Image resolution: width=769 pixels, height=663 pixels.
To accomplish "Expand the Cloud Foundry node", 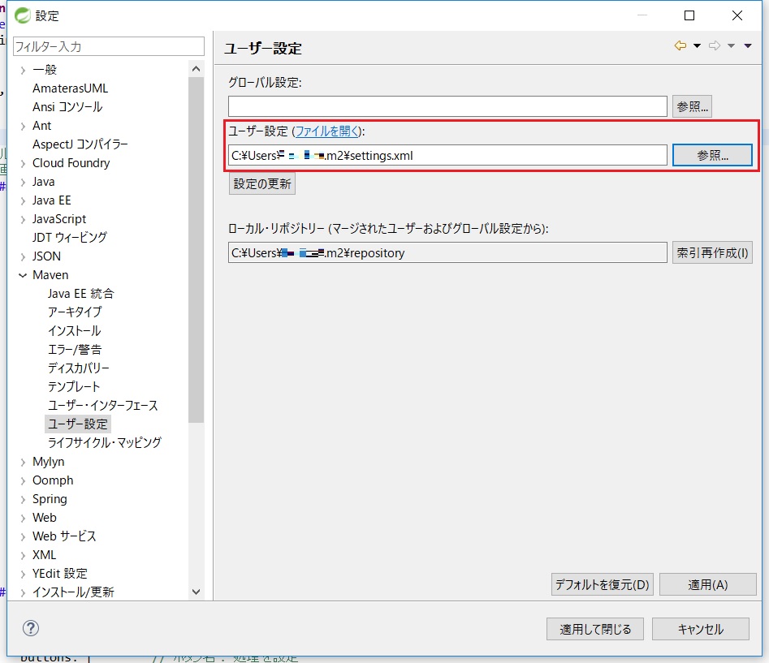I will [23, 164].
